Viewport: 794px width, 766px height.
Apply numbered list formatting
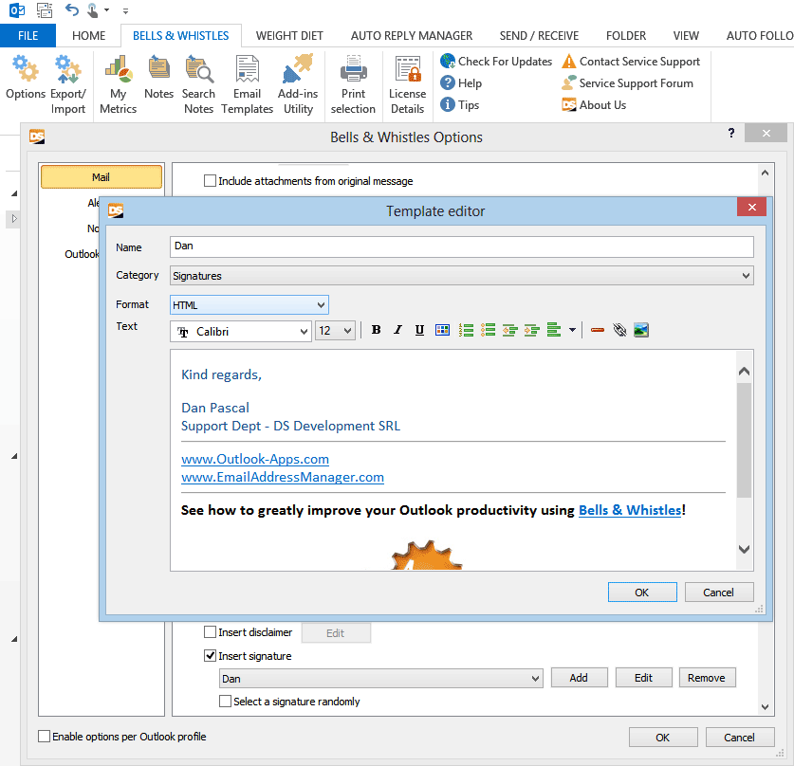(466, 330)
